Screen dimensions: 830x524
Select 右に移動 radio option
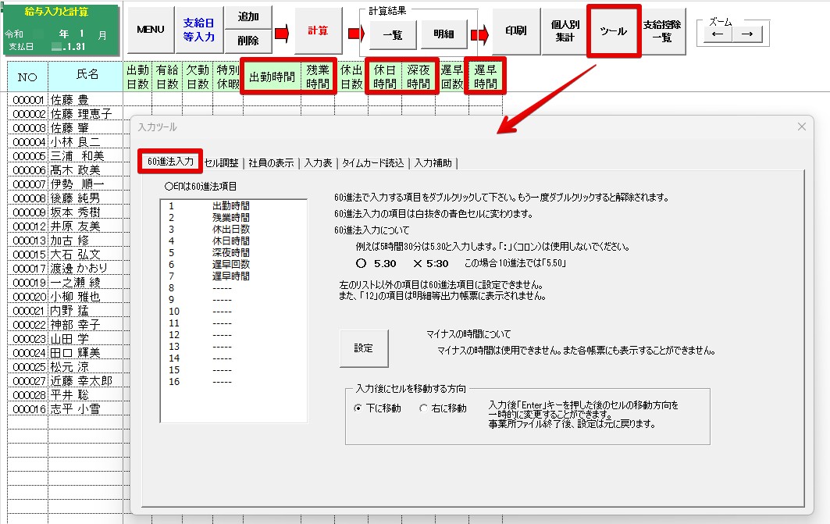tap(424, 408)
